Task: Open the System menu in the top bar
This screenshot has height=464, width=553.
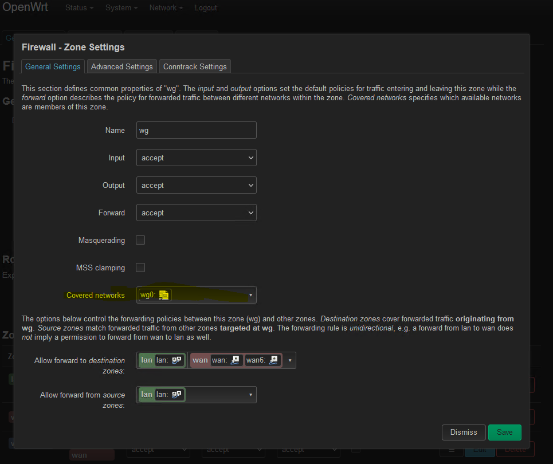Action: 121,8
